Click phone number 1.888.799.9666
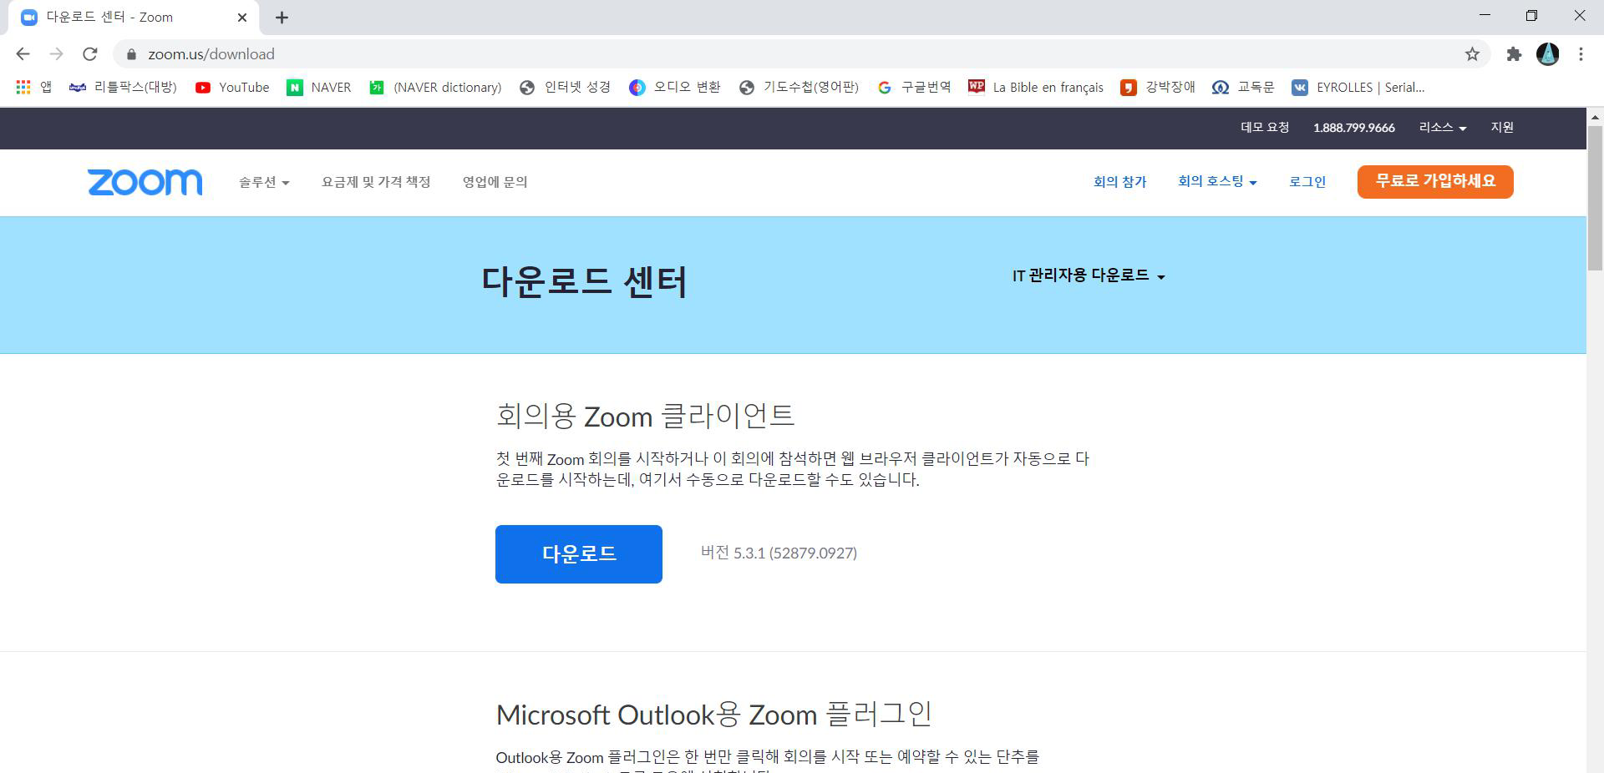The image size is (1604, 773). point(1353,128)
